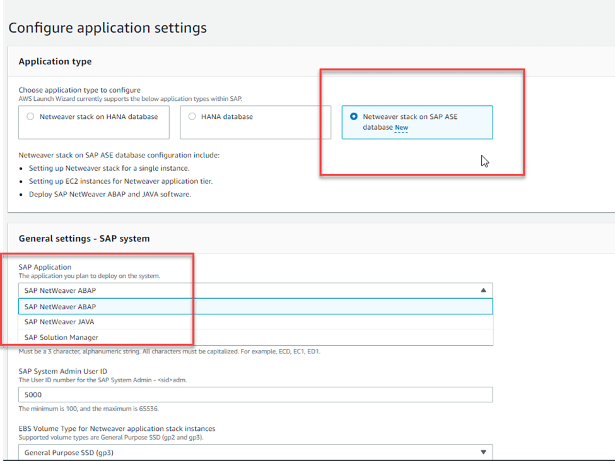Click the SAP System Admin User ID field

point(255,394)
